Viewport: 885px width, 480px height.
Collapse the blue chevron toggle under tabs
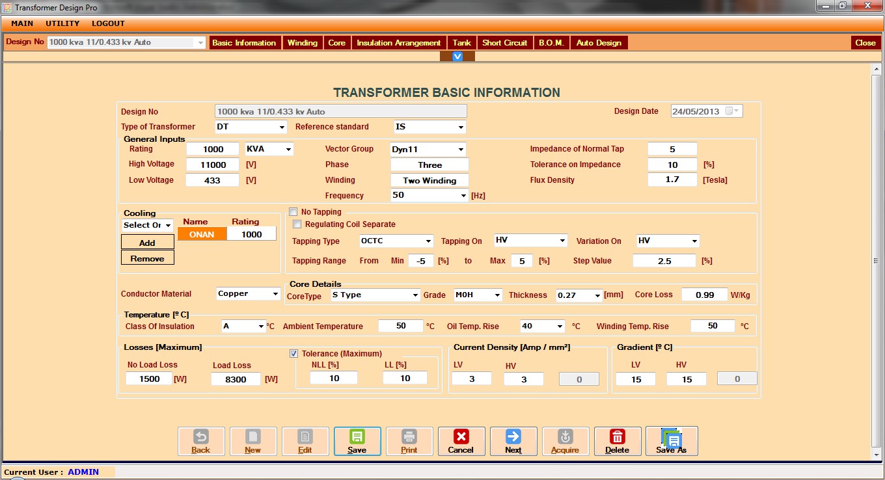pyautogui.click(x=457, y=57)
